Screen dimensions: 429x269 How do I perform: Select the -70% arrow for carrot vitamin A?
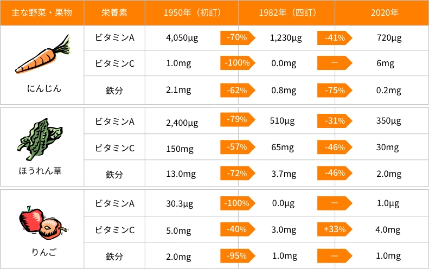(238, 38)
